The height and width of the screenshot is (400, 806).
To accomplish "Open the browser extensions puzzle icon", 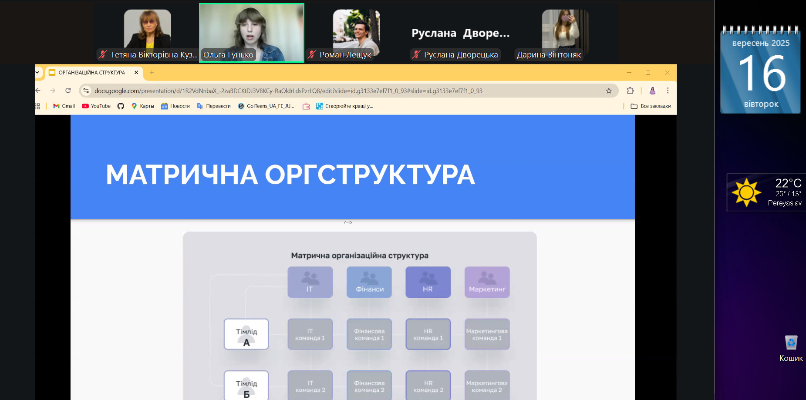I will coord(630,91).
